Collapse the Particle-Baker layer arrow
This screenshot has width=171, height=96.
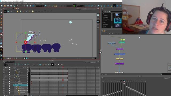pos(17,92)
